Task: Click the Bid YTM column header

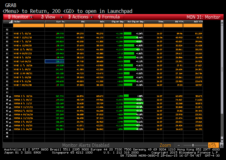Action: [173, 22]
